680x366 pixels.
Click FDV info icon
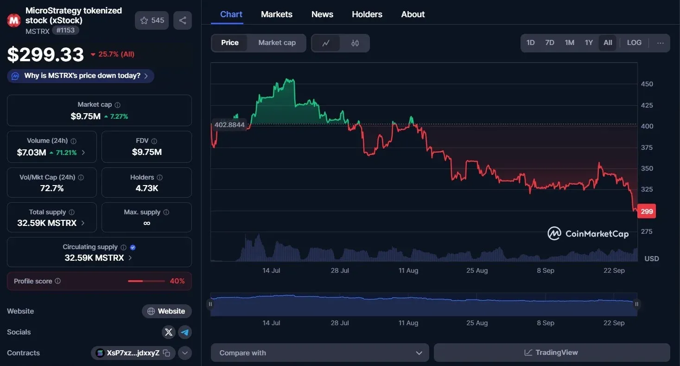tap(154, 141)
